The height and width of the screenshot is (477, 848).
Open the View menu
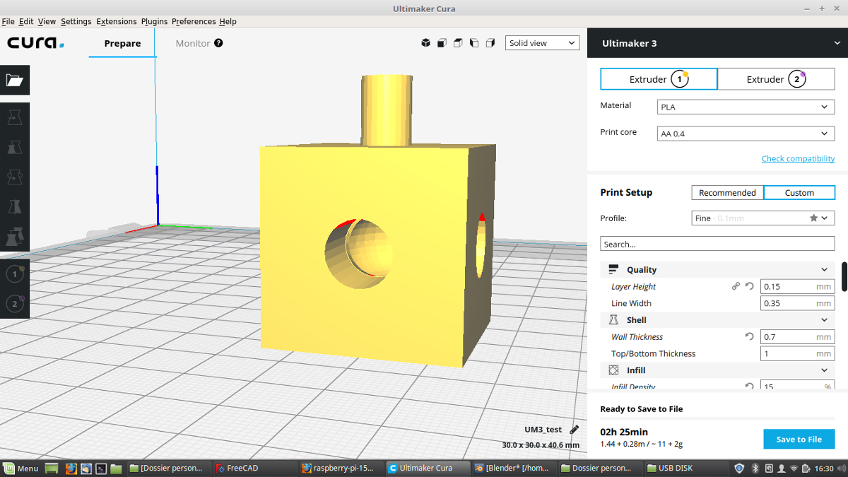[47, 21]
